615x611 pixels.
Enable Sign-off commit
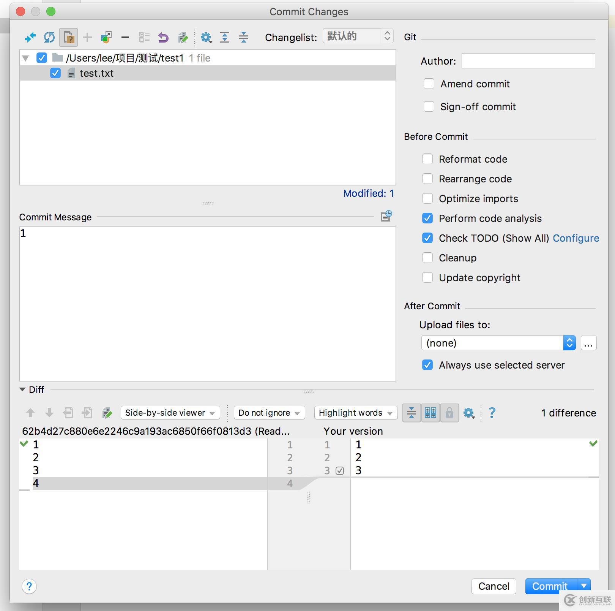pyautogui.click(x=429, y=106)
